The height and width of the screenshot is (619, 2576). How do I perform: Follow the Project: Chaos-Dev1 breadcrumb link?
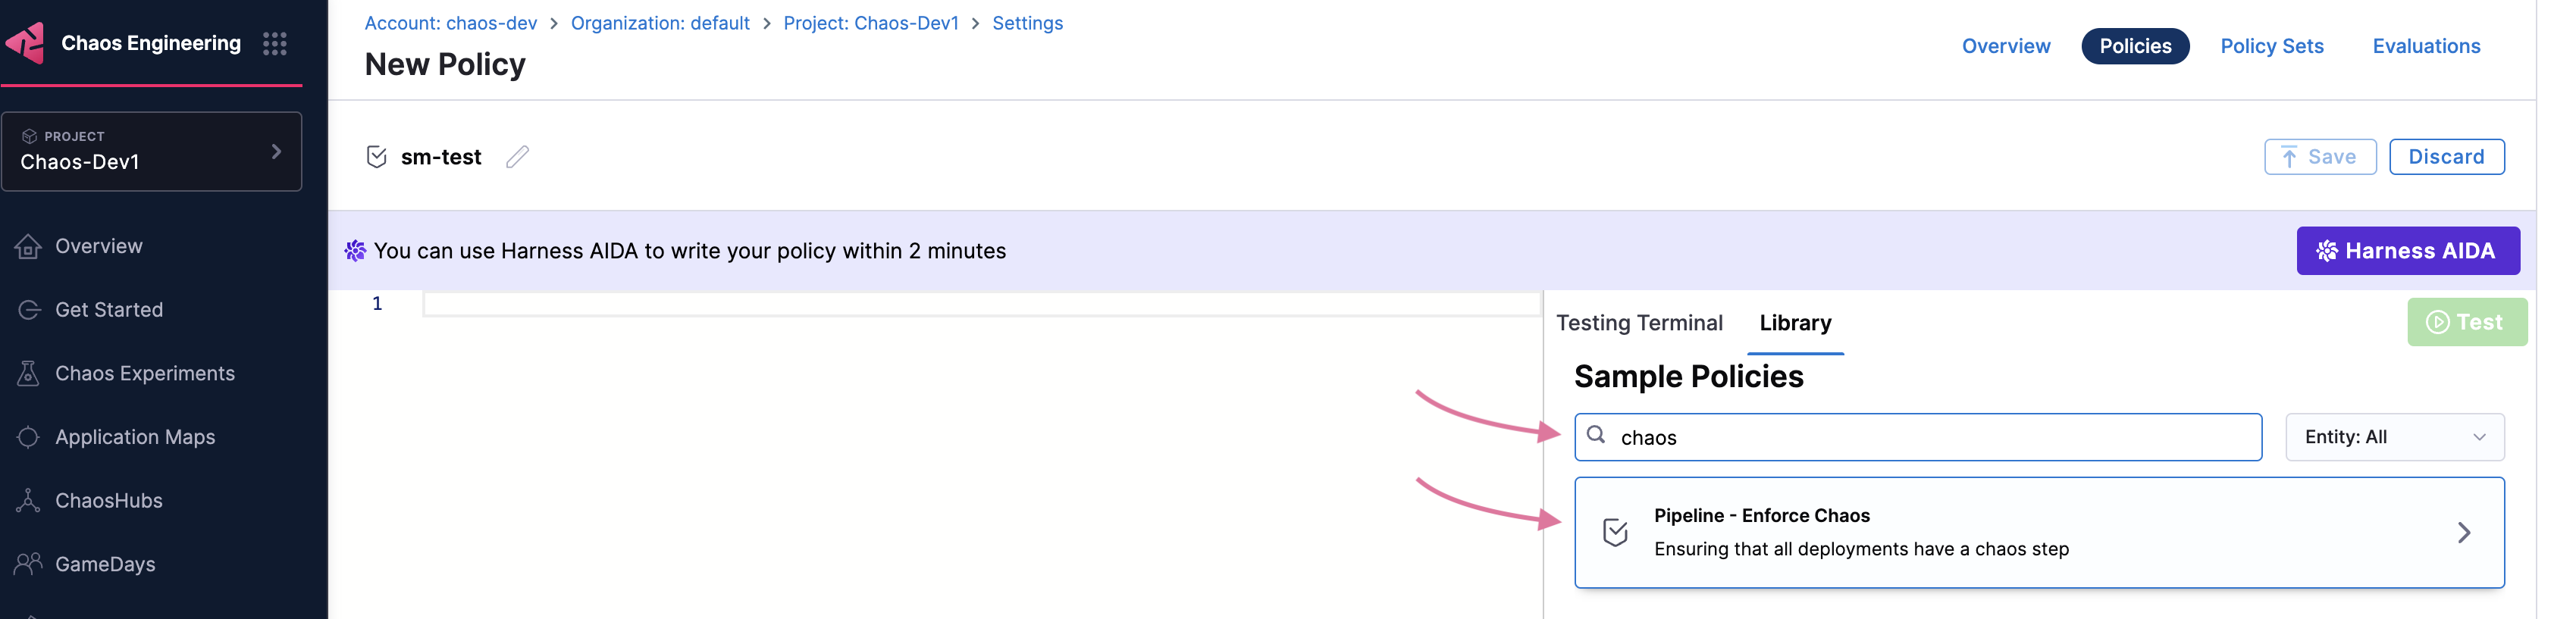pos(870,23)
